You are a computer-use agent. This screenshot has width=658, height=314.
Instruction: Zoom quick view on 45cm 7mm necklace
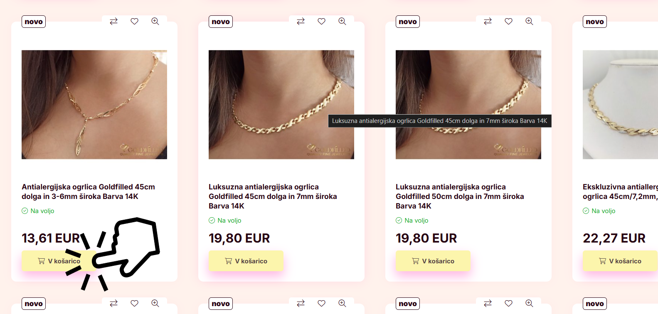pos(342,21)
